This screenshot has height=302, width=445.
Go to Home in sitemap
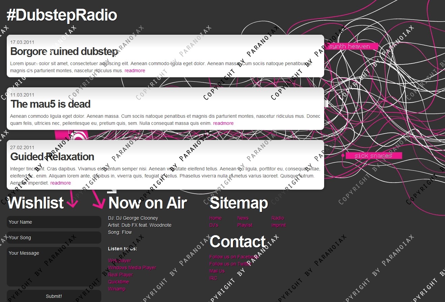coord(215,218)
